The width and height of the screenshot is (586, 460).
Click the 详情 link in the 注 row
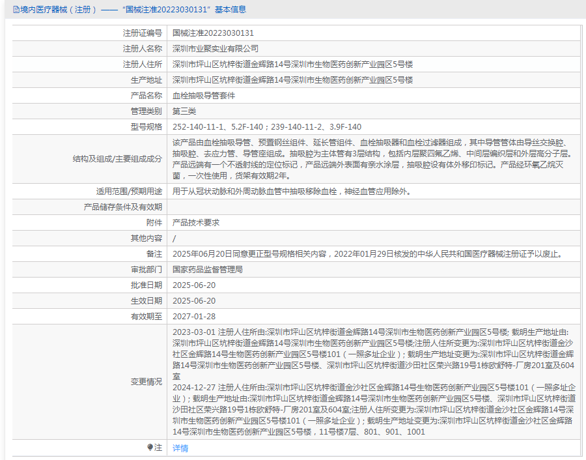pos(180,448)
